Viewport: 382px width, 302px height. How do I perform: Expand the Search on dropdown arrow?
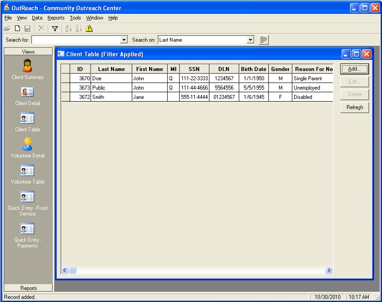pyautogui.click(x=251, y=40)
